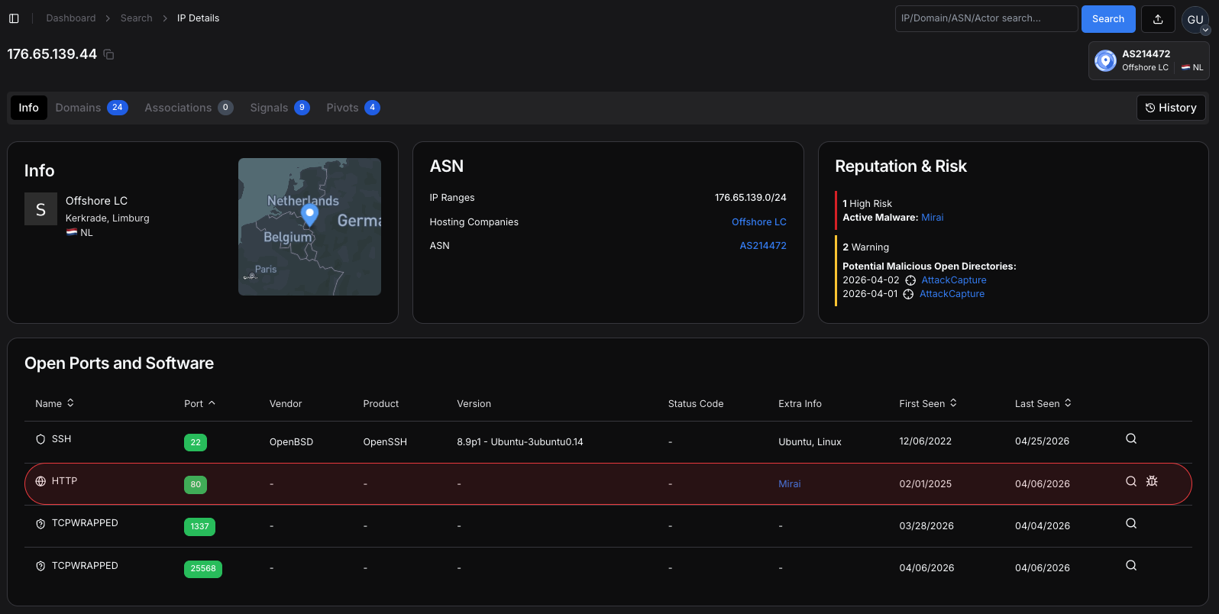The image size is (1219, 614).
Task: Click the upload icon next to Search
Action: coord(1157,19)
